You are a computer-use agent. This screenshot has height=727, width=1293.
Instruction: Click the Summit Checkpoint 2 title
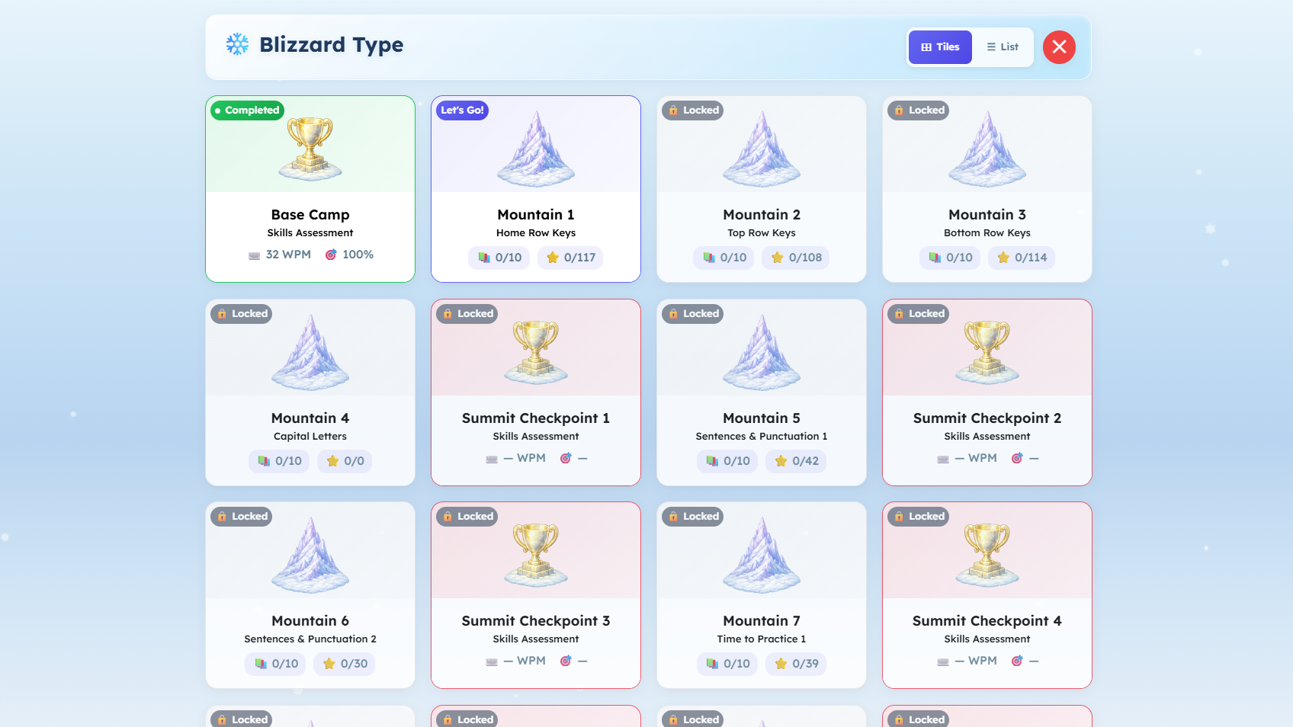pos(987,418)
